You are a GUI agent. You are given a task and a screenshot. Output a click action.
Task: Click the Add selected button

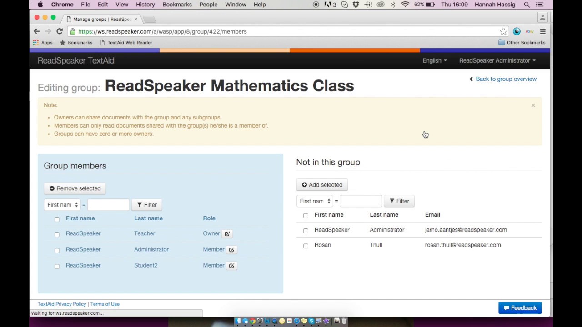[322, 185]
